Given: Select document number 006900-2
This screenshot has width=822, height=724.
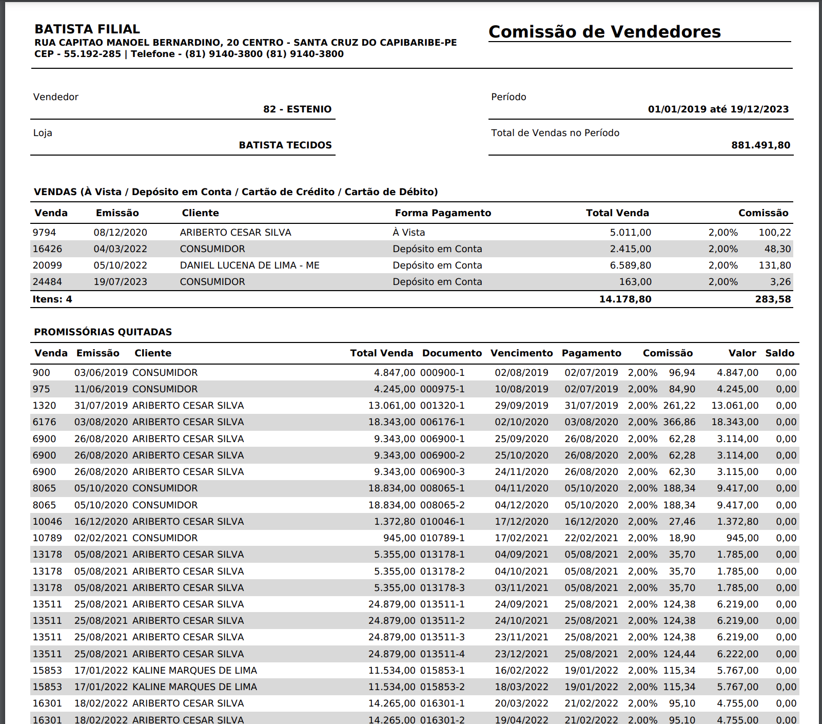Looking at the screenshot, I should (x=442, y=455).
